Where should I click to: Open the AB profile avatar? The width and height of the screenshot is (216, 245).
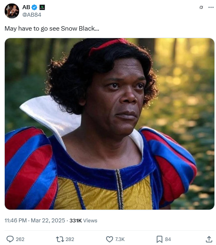click(12, 11)
